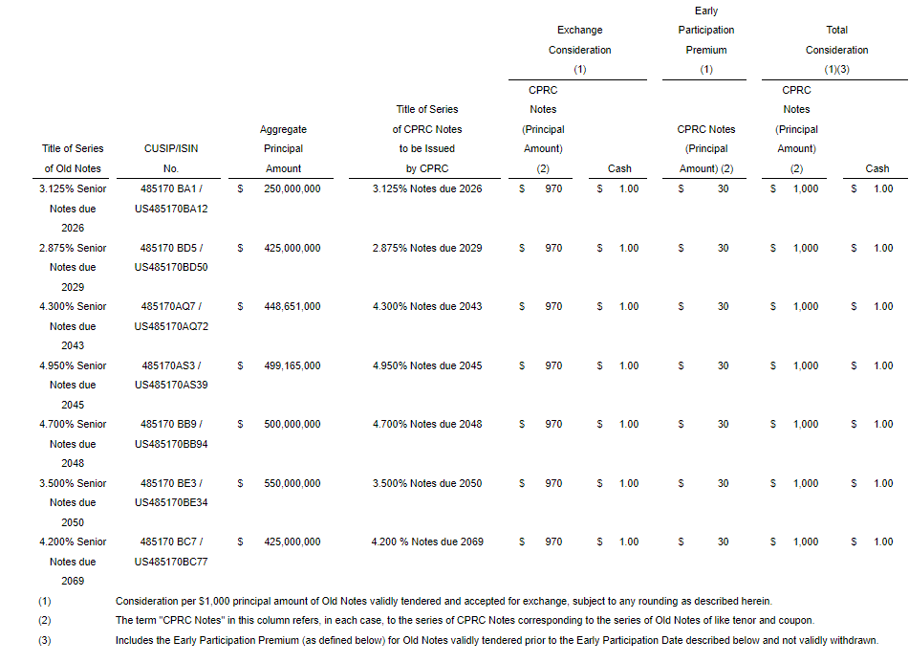This screenshot has height=663, width=909.
Task: Select the 'US485170AQ72' ISIN number
Action: pos(171,326)
